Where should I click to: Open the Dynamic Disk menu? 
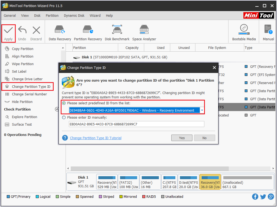coord(74,15)
